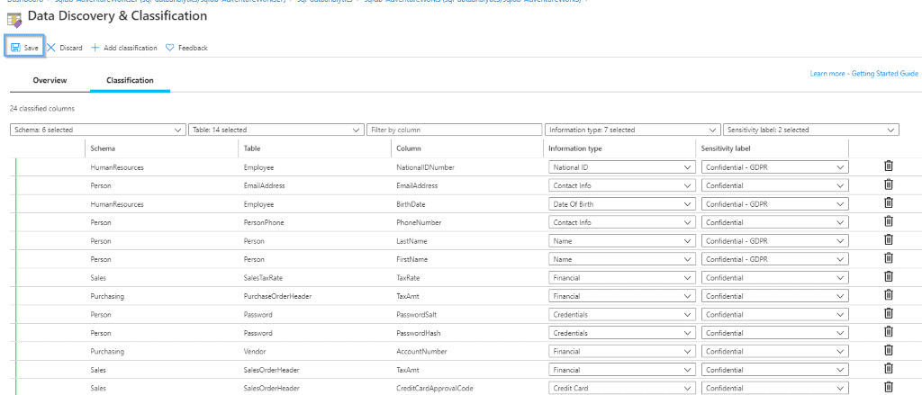
Task: Switch to the Overview tab
Action: click(x=50, y=80)
